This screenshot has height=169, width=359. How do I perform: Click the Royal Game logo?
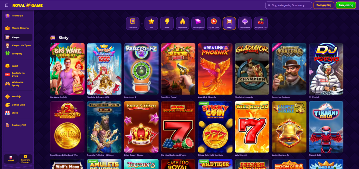click(x=27, y=5)
